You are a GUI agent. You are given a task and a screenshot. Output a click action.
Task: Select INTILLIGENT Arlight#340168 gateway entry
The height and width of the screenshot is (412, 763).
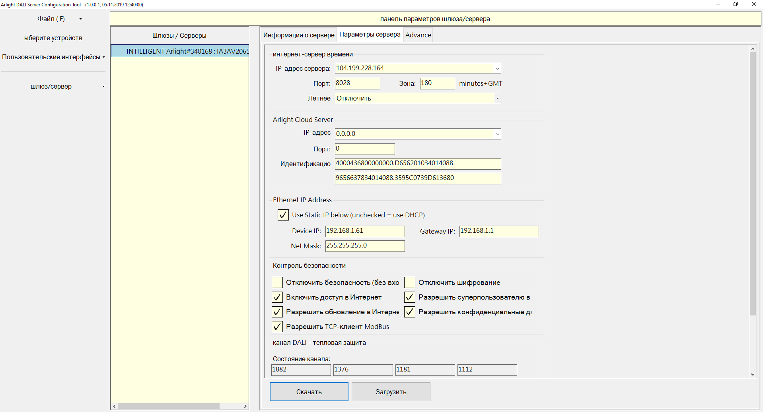coord(180,51)
